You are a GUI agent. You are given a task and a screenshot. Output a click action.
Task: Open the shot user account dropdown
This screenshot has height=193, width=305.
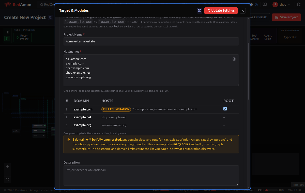[x=282, y=4]
